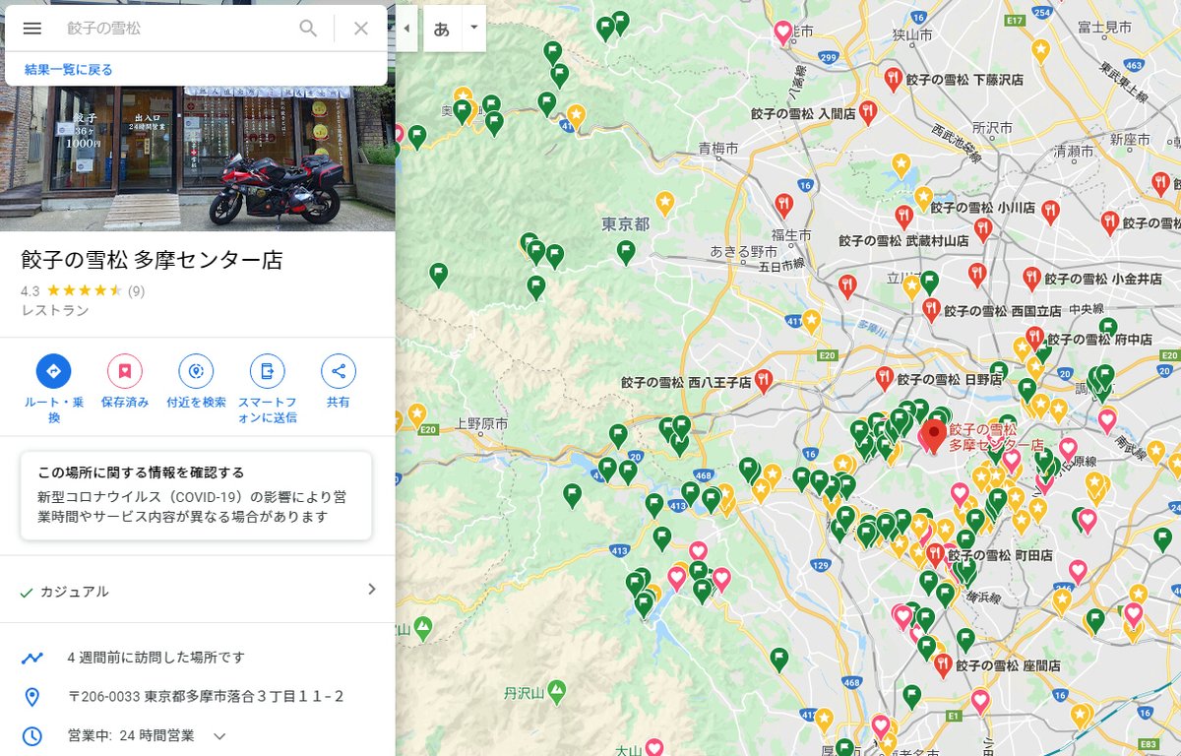The image size is (1181, 756).
Task: Click the 東京都 map label
Action: click(x=626, y=224)
